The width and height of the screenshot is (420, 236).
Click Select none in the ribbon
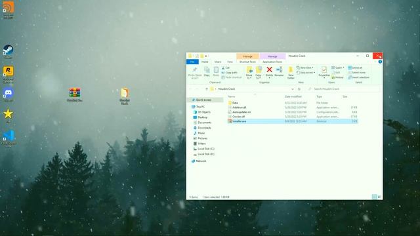357,73
